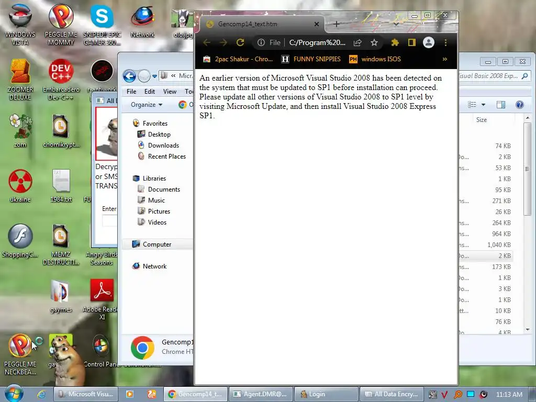The image size is (536, 402).
Task: Toggle Chrome side panel icon
Action: [411, 42]
